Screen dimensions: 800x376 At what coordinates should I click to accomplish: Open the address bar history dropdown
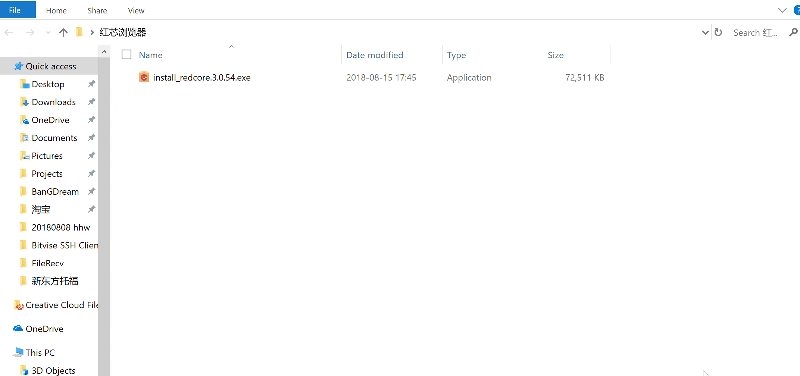(705, 33)
